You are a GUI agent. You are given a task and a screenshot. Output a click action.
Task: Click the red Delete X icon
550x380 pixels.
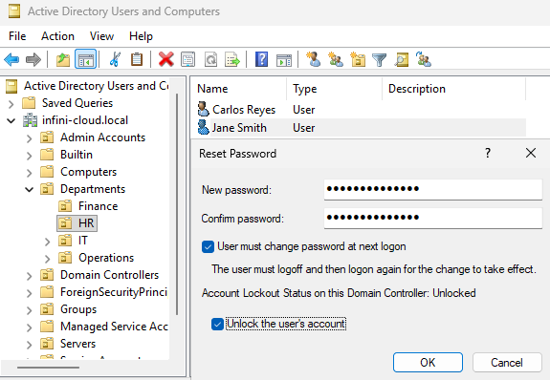(165, 59)
